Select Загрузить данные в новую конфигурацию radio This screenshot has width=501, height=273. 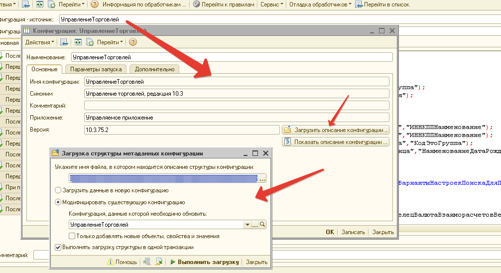click(58, 190)
